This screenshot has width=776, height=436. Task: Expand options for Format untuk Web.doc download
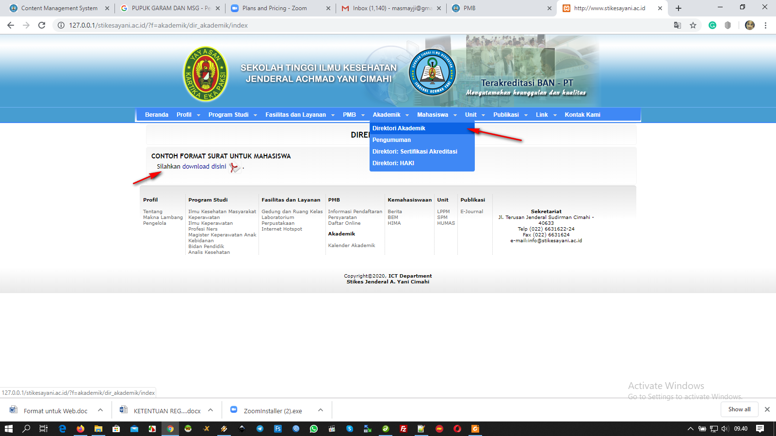[x=100, y=410]
